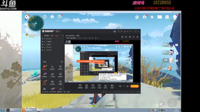200x112 pixels.
Task: Click the 授权 tag beside stream title
Action: tap(78, 36)
